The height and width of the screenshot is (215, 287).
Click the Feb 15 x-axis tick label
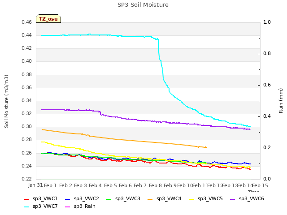[260, 185]
